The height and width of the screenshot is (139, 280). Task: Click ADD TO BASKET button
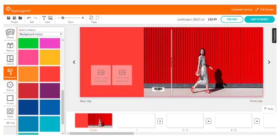tap(259, 19)
